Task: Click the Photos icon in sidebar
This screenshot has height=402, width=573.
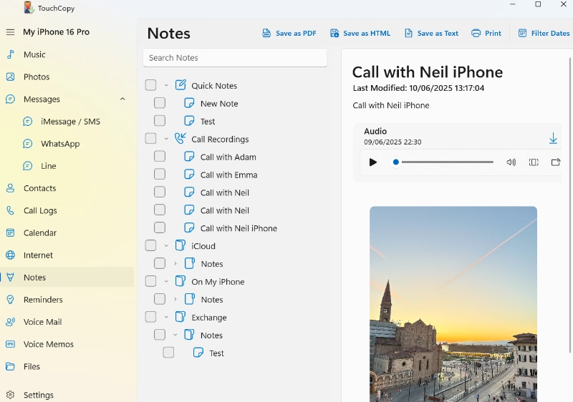Action: pos(11,77)
